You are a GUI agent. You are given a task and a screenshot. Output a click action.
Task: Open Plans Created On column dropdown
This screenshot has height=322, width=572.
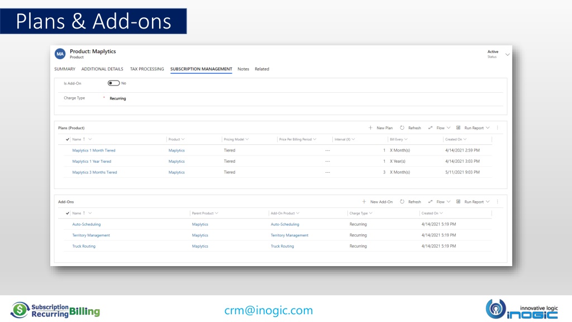[465, 139]
